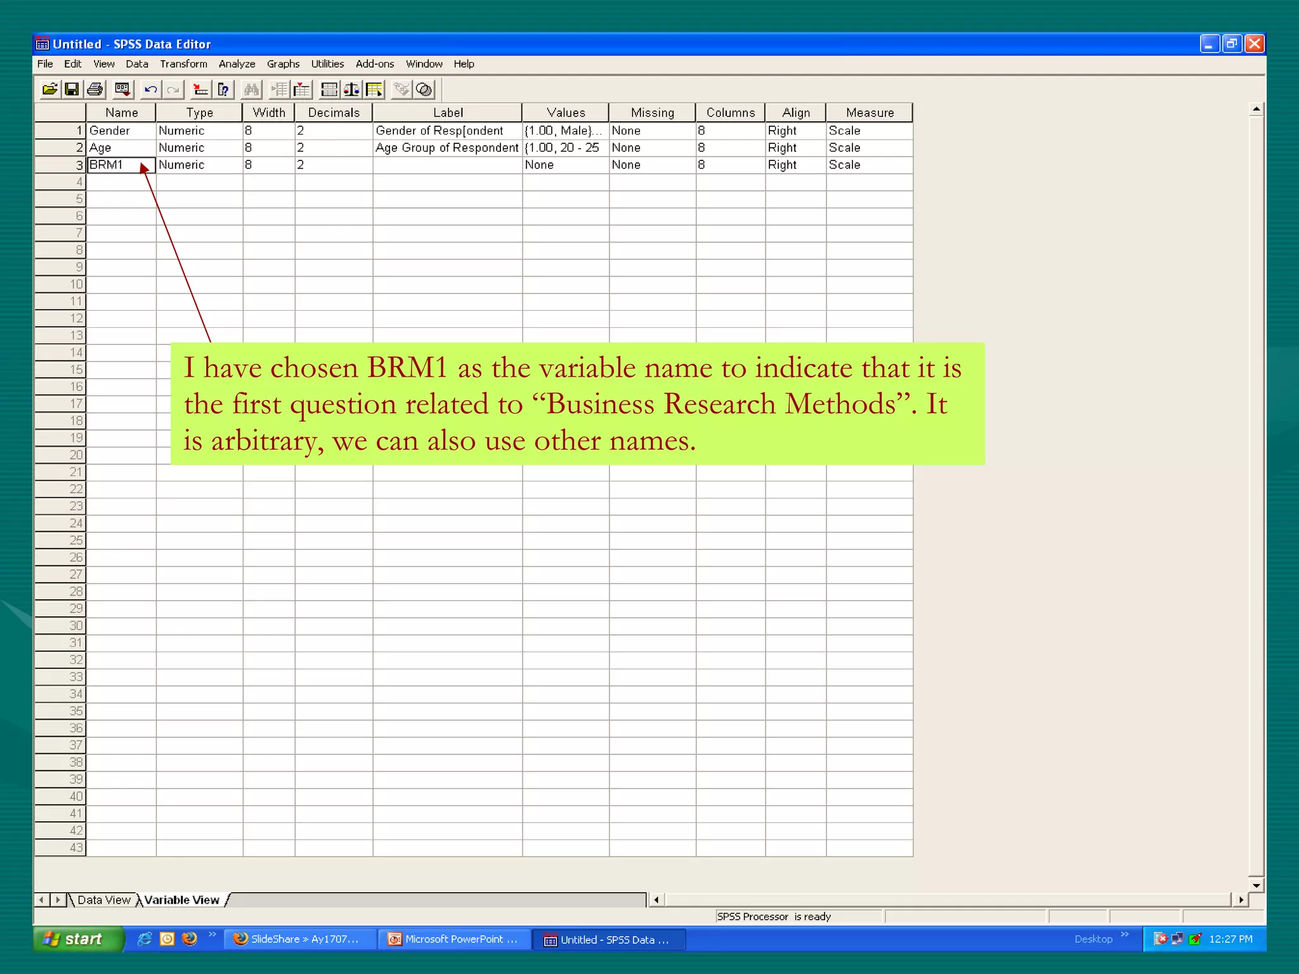Image resolution: width=1299 pixels, height=974 pixels.
Task: Open the Graphs menu
Action: point(283,64)
